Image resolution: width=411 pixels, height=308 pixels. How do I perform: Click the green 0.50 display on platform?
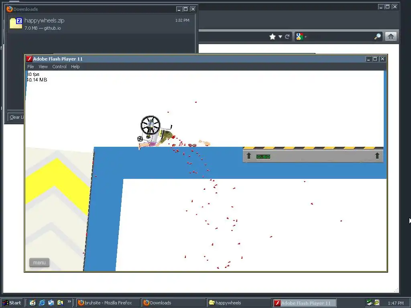point(263,157)
